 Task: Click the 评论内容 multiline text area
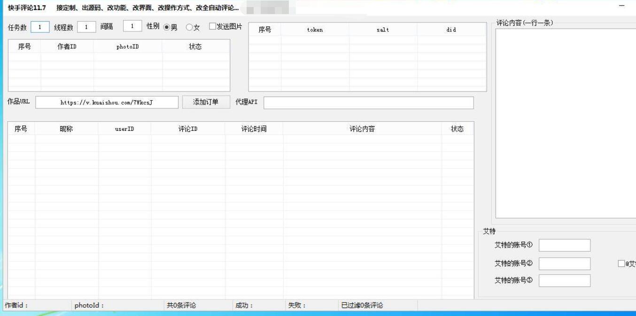pyautogui.click(x=566, y=123)
